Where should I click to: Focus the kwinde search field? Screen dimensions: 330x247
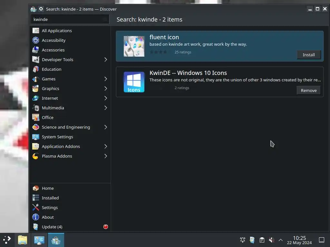pos(70,19)
